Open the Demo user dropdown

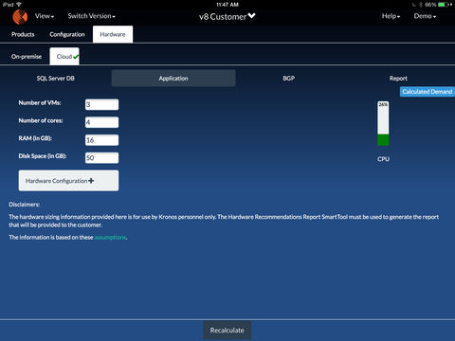pyautogui.click(x=425, y=16)
